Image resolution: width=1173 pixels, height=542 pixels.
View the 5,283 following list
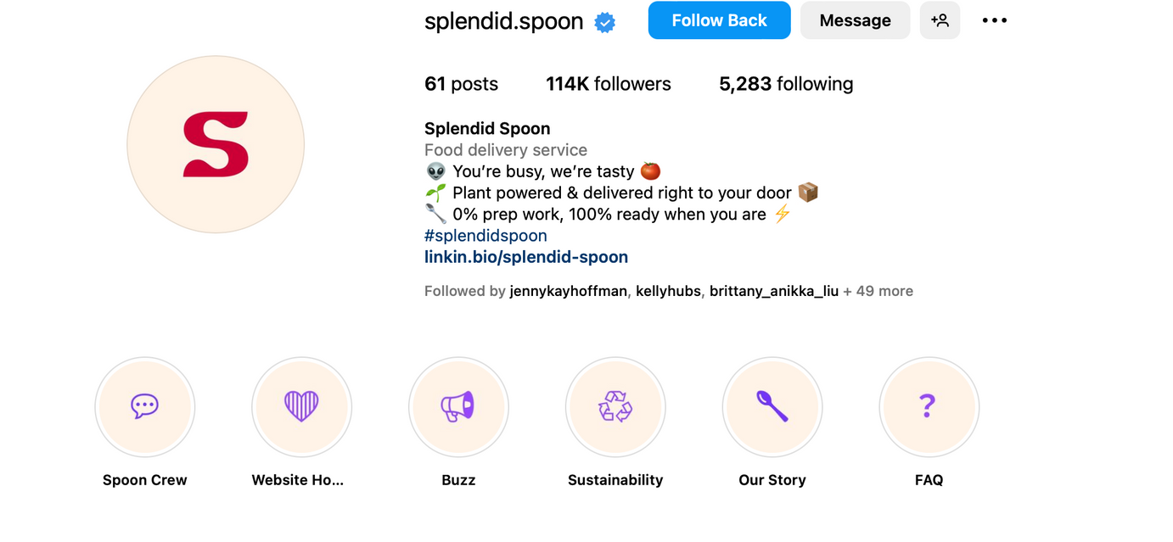(786, 84)
